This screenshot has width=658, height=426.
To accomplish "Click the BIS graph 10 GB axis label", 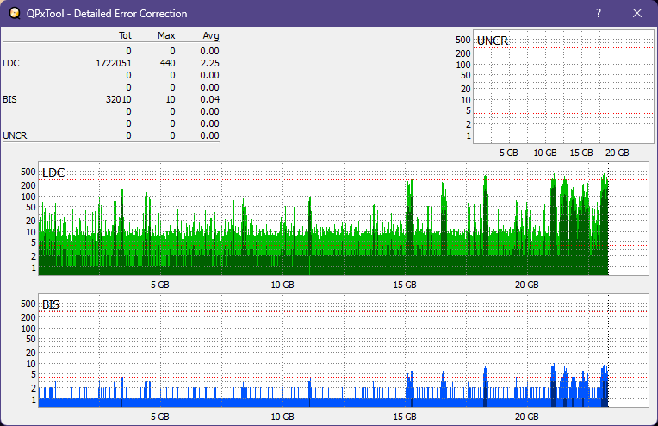I will click(x=282, y=417).
